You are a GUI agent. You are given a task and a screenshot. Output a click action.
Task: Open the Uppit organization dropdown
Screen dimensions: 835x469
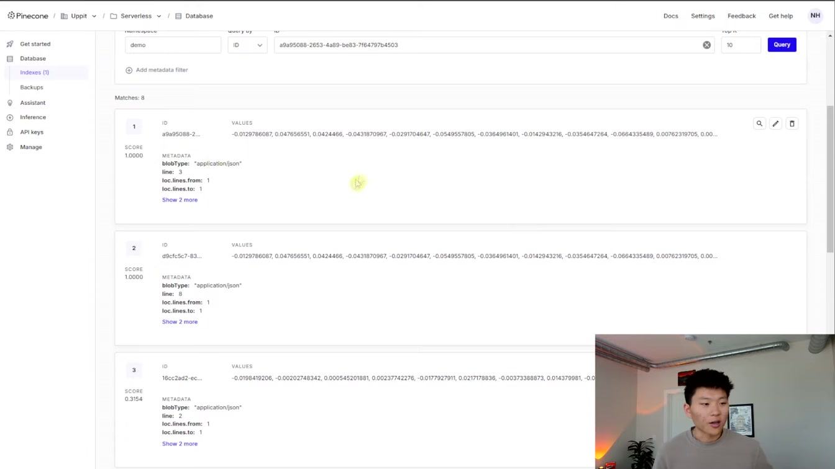pos(78,16)
